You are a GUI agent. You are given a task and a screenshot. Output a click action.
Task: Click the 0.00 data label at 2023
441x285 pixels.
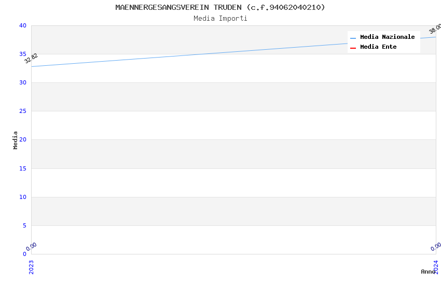(31, 247)
